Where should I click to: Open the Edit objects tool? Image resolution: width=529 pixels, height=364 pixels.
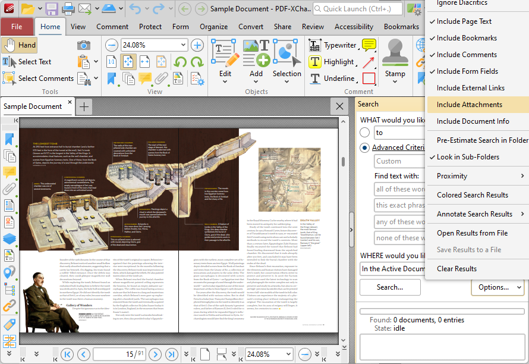click(225, 61)
